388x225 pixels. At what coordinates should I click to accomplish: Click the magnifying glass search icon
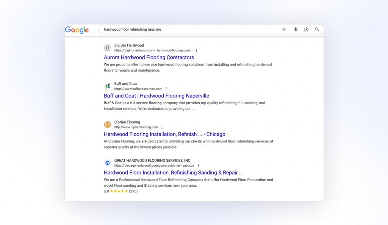click(317, 30)
